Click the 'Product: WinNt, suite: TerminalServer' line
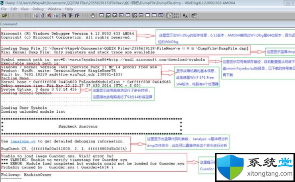 coord(58,71)
